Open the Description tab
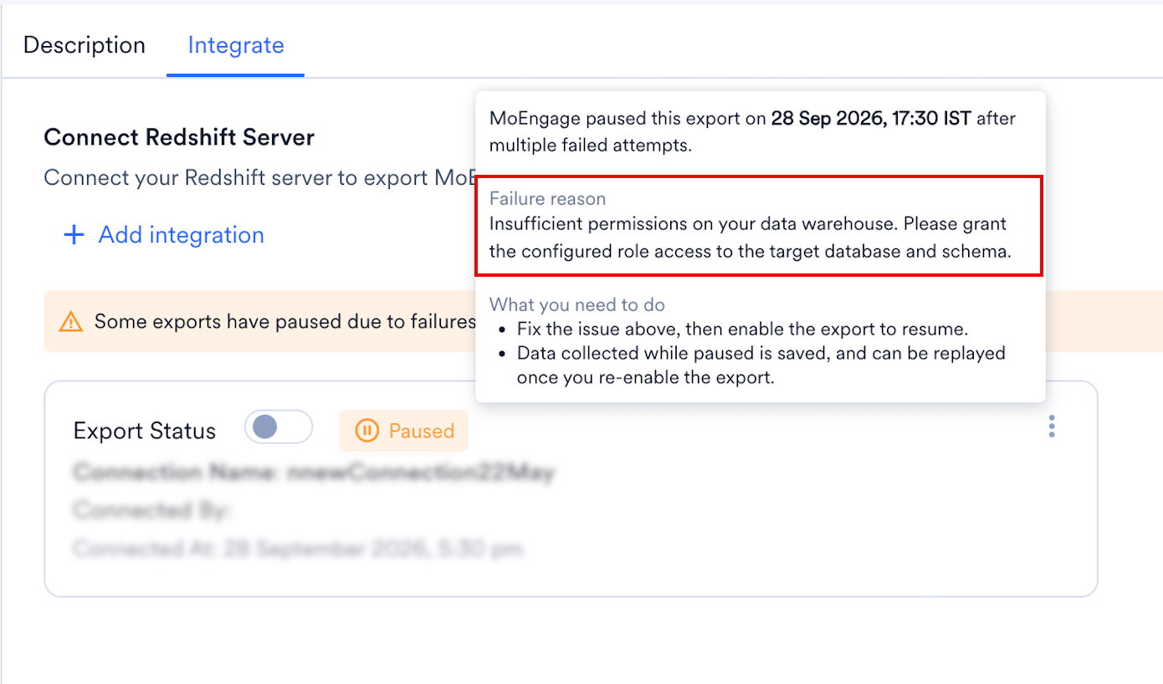The width and height of the screenshot is (1163, 684). click(85, 44)
